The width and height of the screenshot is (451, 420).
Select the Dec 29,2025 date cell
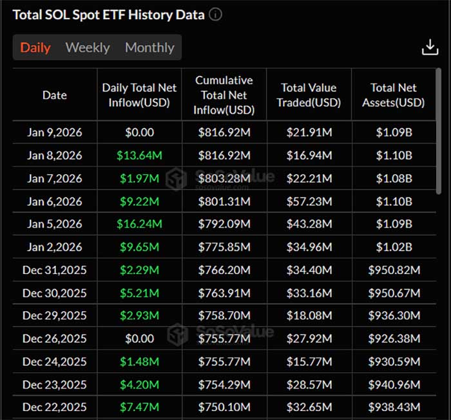(x=55, y=316)
